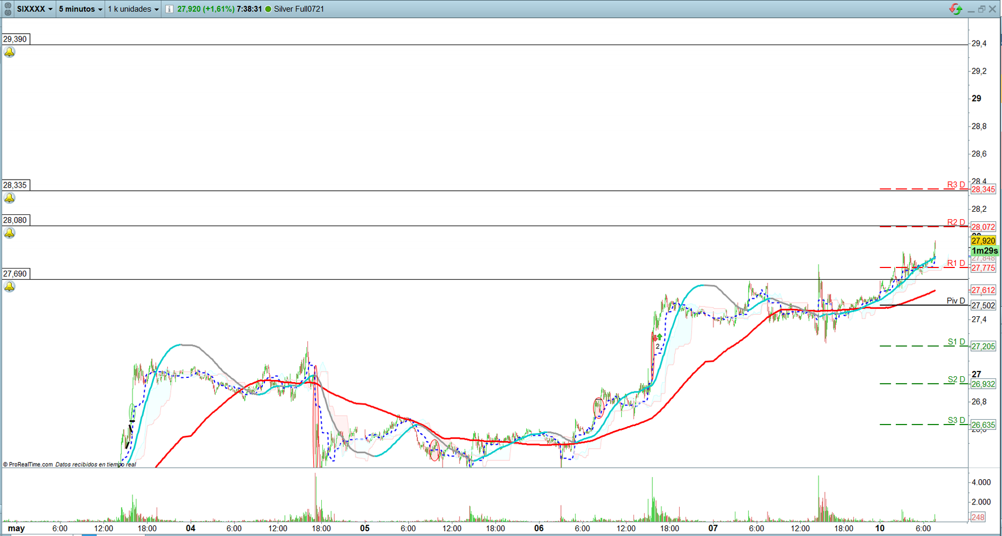Image resolution: width=1002 pixels, height=536 pixels.
Task: Click the alert bell under 29,390
Action: click(x=10, y=53)
